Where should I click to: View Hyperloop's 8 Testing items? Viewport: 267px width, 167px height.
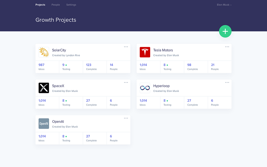(172, 103)
